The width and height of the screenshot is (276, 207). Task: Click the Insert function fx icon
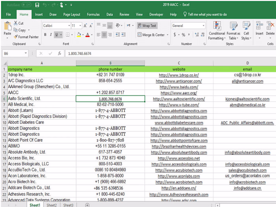[60, 53]
